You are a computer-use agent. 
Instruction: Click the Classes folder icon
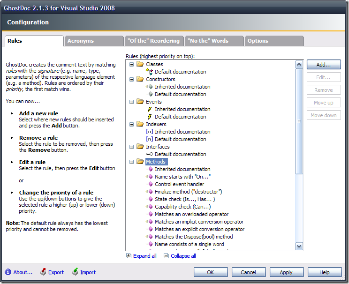point(140,64)
